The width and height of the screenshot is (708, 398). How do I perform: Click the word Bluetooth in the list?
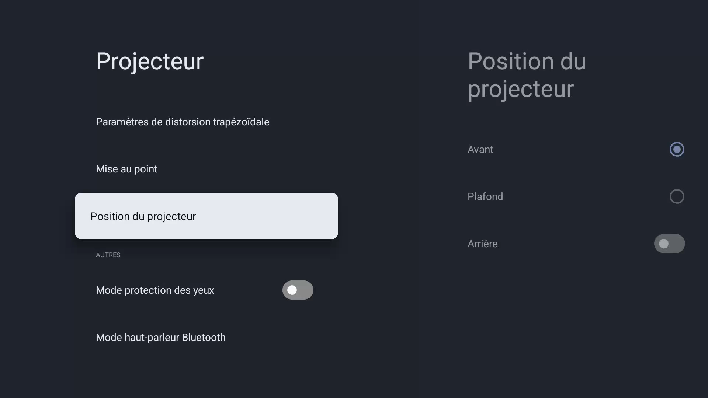(204, 338)
